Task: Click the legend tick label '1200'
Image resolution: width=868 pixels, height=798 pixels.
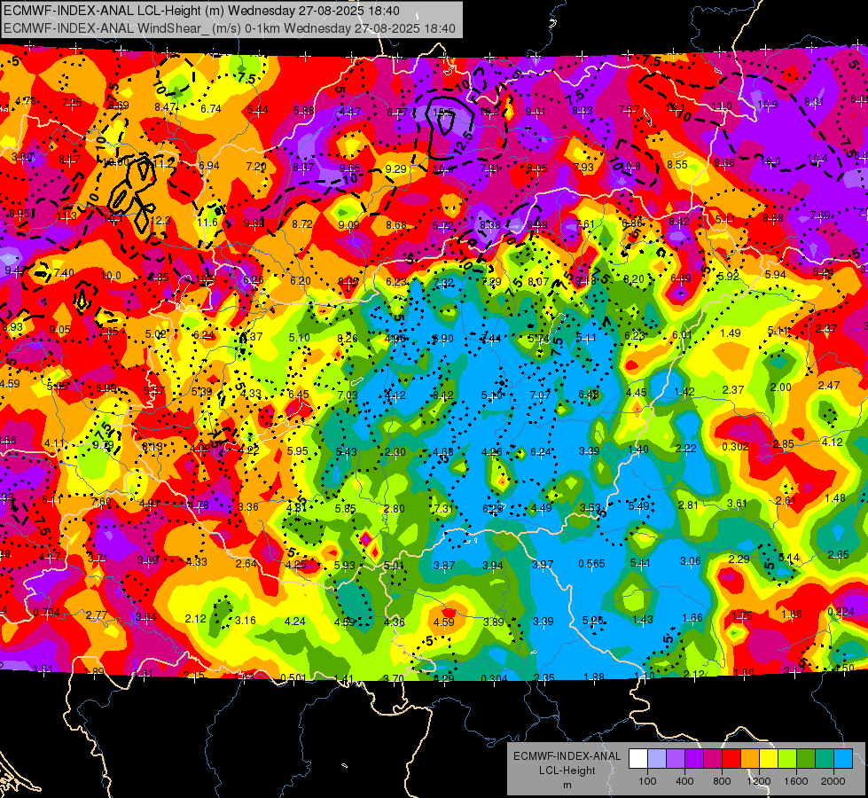Action: tap(758, 781)
